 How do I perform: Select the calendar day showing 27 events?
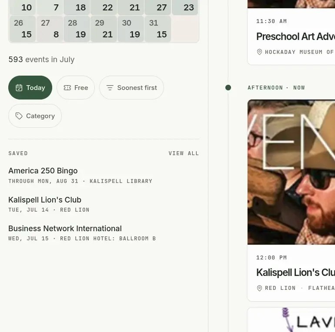tap(158, 7)
